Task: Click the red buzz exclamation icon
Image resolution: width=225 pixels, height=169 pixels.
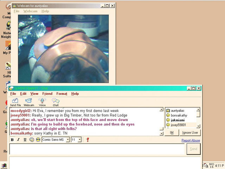Action: [x=88, y=139]
